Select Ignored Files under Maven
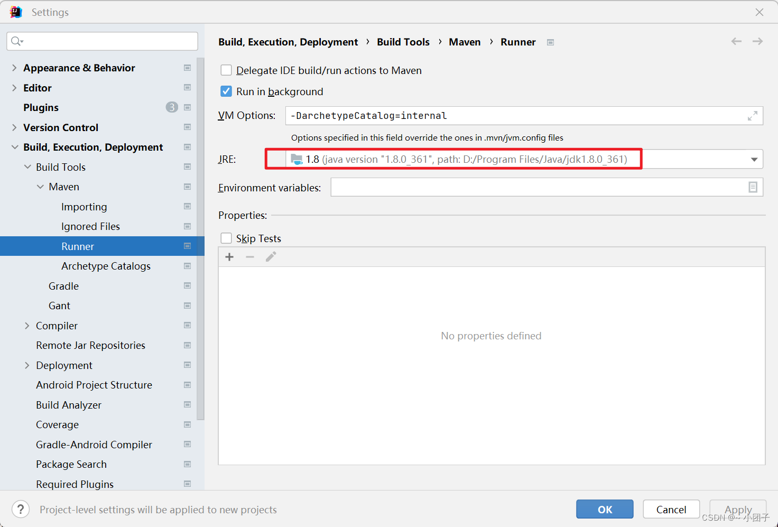The width and height of the screenshot is (778, 527). tap(90, 226)
